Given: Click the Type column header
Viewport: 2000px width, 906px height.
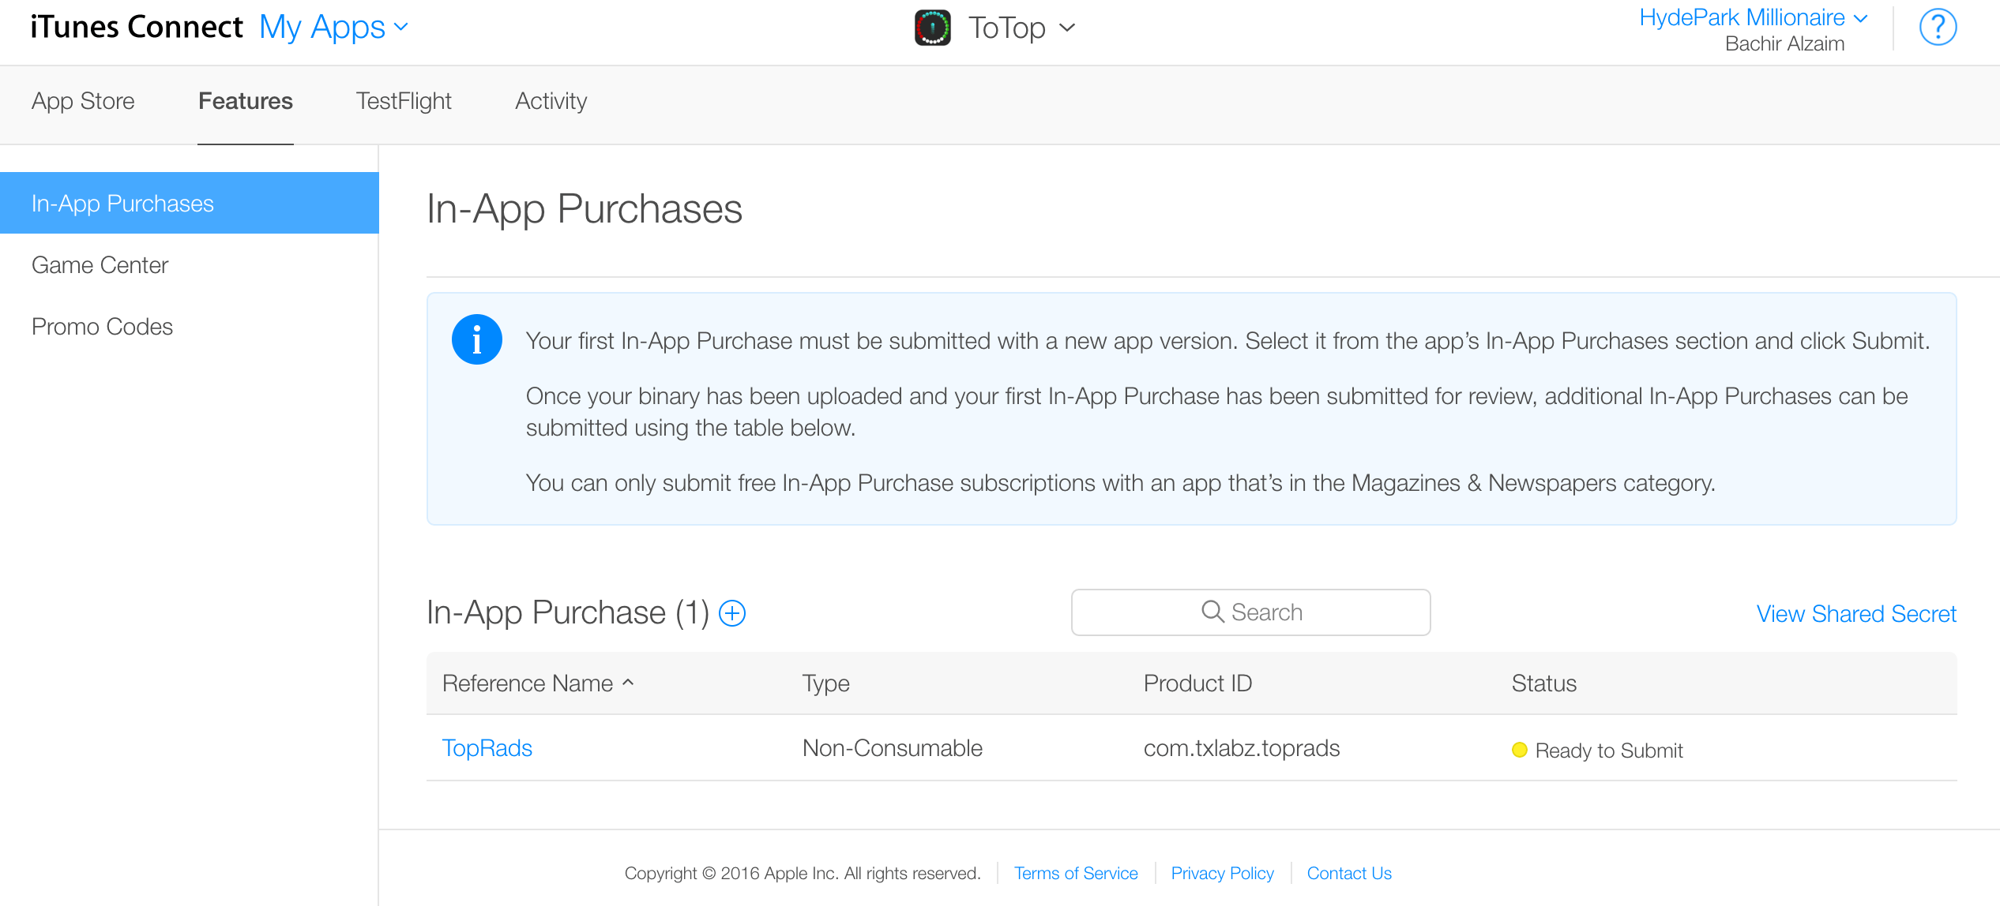Looking at the screenshot, I should coord(826,683).
